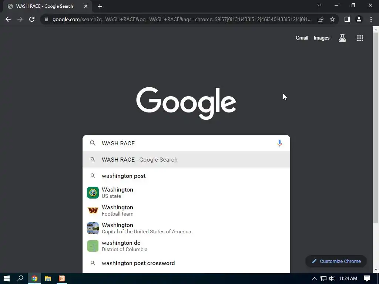Select WASH RACE - Google Search suggestion
Image resolution: width=379 pixels, height=284 pixels.
point(186,160)
